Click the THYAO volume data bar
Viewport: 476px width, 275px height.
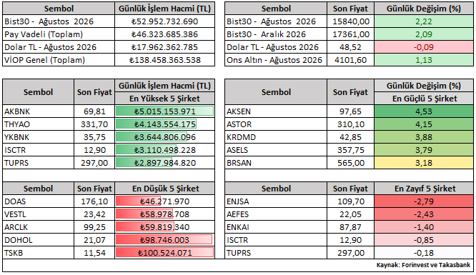[156, 124]
